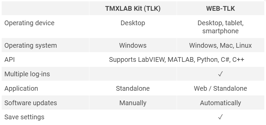
Task: Click the Windows cell under TMXLAB Kit
Action: pyautogui.click(x=133, y=45)
